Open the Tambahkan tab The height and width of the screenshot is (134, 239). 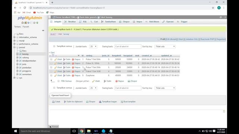[109, 22]
